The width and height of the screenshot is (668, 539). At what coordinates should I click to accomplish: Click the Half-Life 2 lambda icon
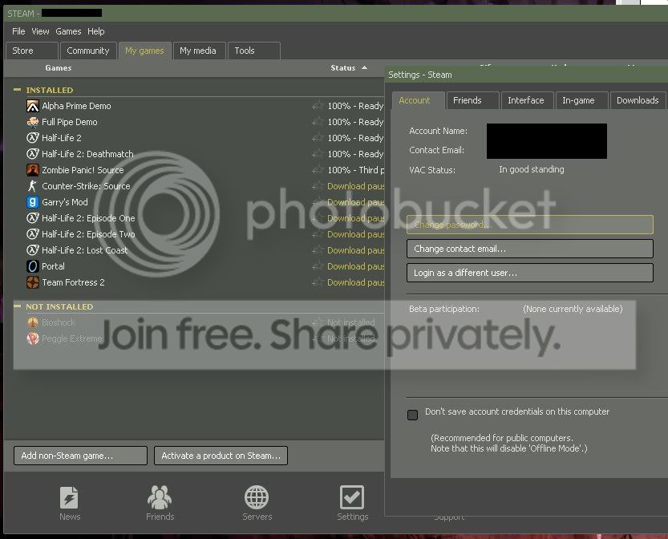(33, 138)
